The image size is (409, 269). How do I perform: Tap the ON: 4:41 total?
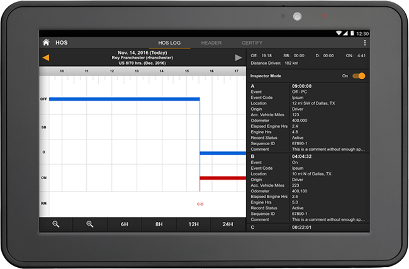pos(356,55)
